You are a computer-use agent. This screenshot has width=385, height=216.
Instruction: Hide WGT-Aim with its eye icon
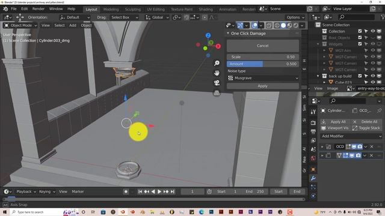click(373, 50)
